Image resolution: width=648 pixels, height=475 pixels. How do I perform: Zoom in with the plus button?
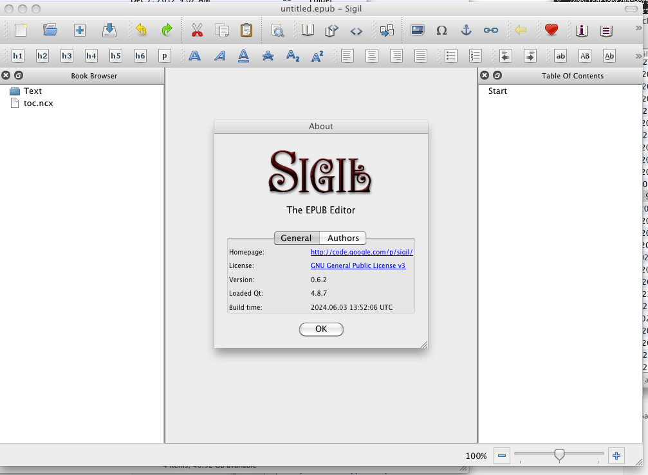coord(616,456)
